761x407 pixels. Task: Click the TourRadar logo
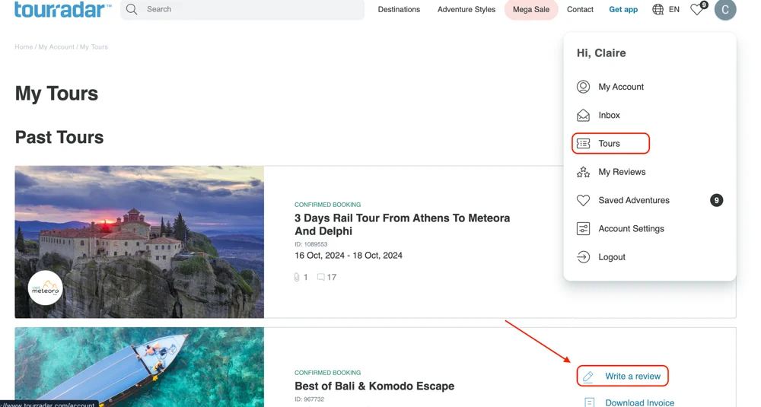pyautogui.click(x=62, y=9)
